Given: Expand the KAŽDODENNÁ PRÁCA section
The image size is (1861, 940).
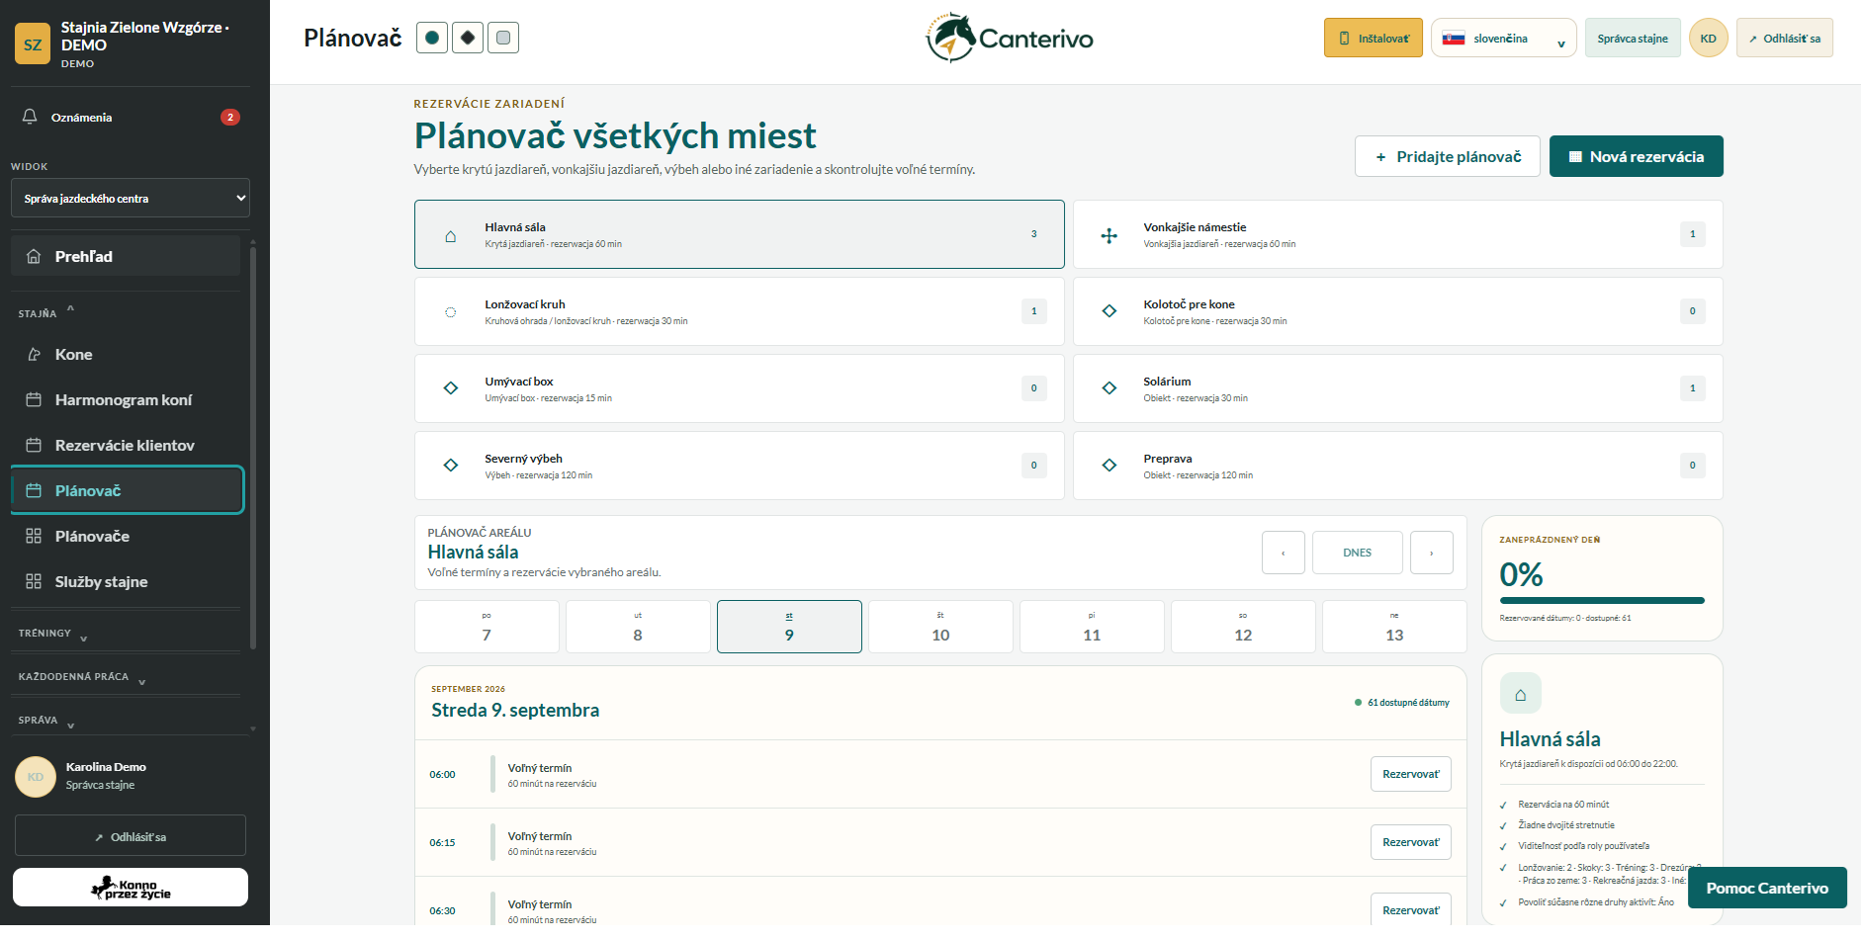Looking at the screenshot, I should (x=81, y=677).
